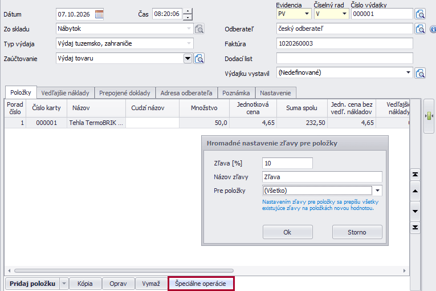Image resolution: width=436 pixels, height=291 pixels.
Task: Increase the Čas time with up spinner
Action: [x=188, y=11]
